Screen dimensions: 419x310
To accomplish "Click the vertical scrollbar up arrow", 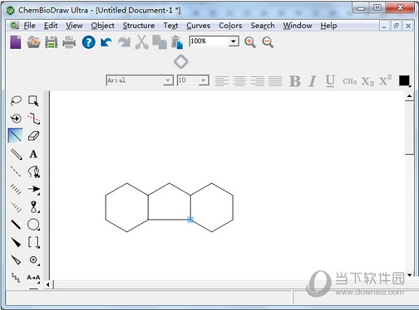I will (409, 96).
